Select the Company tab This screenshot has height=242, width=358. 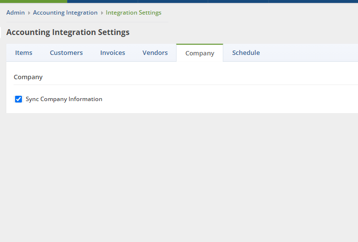199,53
